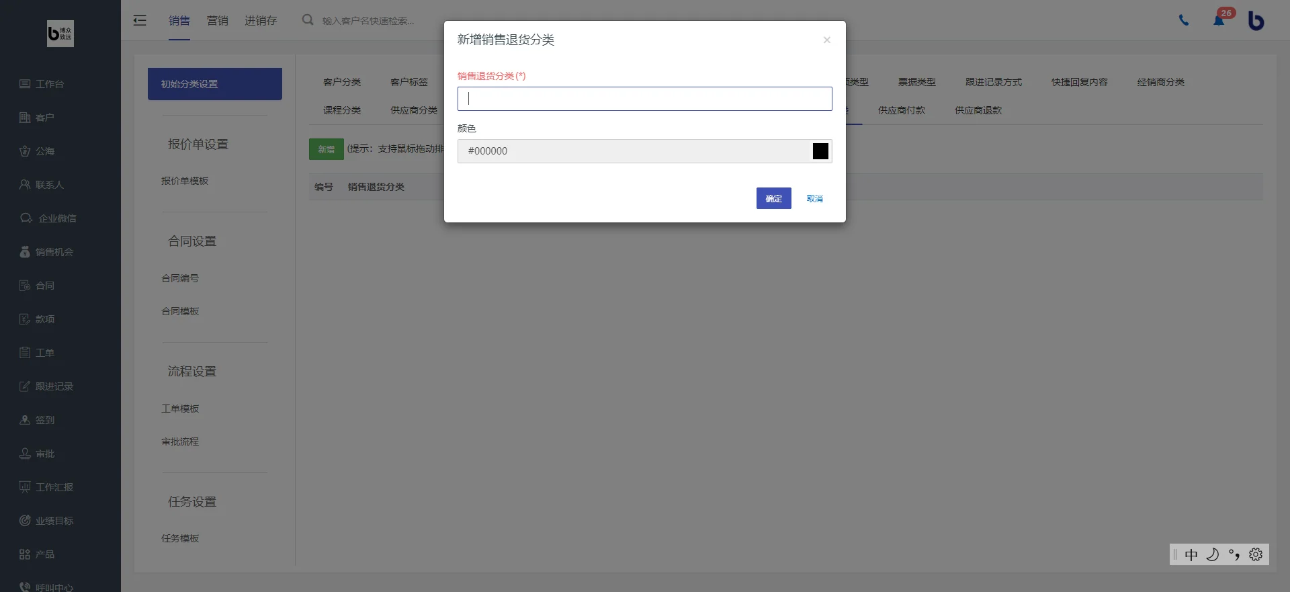This screenshot has width=1290, height=592.
Task: Switch to the 进销存 top tab
Action: point(261,20)
